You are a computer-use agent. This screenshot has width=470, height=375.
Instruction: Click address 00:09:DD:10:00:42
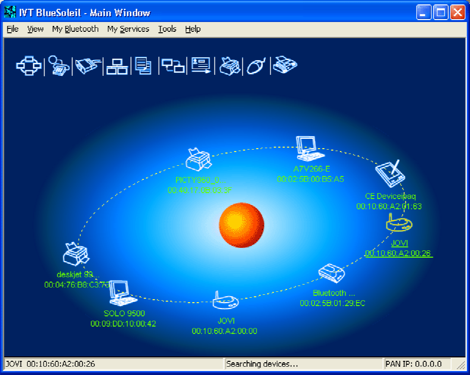[x=123, y=324]
